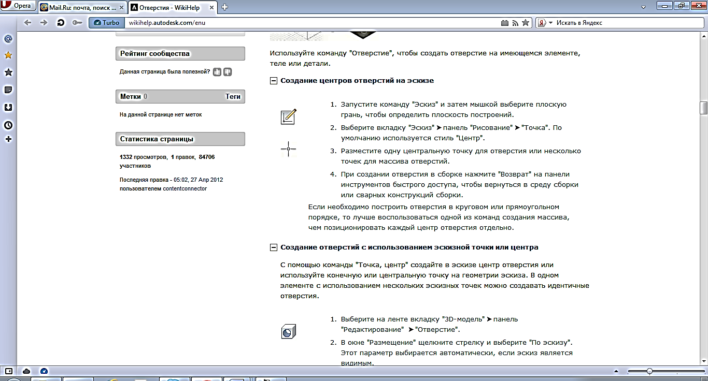Open Yandex search engine dropdown

coord(544,23)
